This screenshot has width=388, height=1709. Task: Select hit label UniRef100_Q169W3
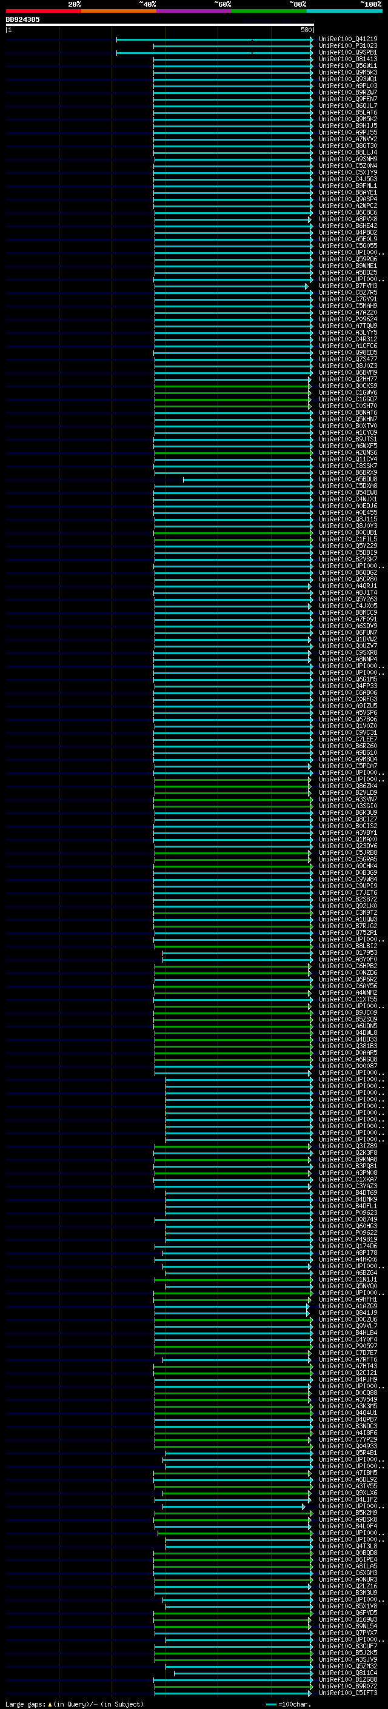pos(347,1619)
